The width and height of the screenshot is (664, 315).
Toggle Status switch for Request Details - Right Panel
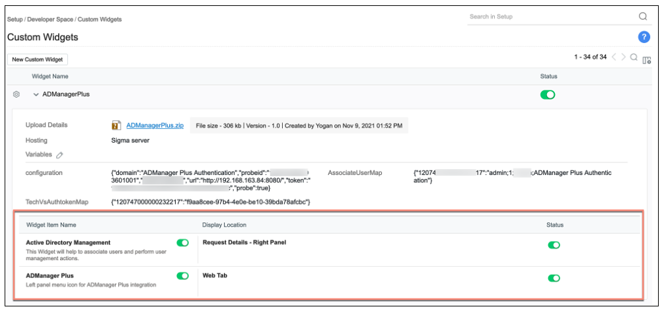554,245
